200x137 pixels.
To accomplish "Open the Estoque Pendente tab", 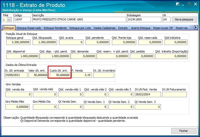I will click(55, 28).
